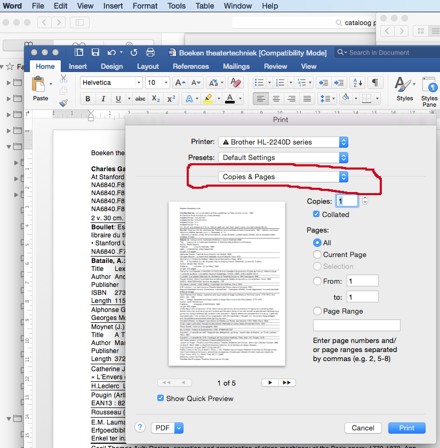Open the References tab
The image size is (440, 448).
pyautogui.click(x=191, y=66)
